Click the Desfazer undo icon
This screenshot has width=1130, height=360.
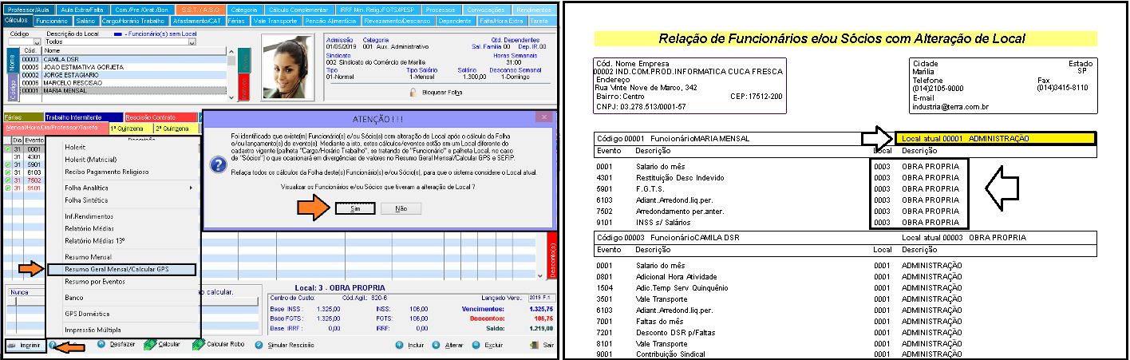101,345
